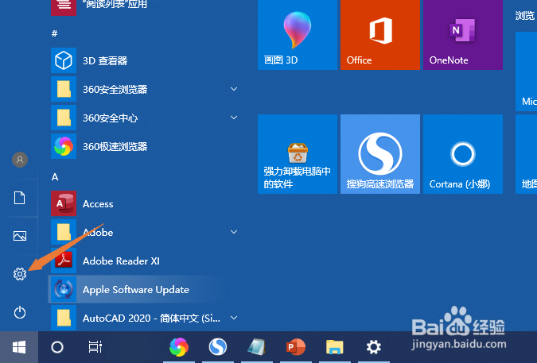Open the user account icon
The height and width of the screenshot is (363, 537).
pos(20,160)
